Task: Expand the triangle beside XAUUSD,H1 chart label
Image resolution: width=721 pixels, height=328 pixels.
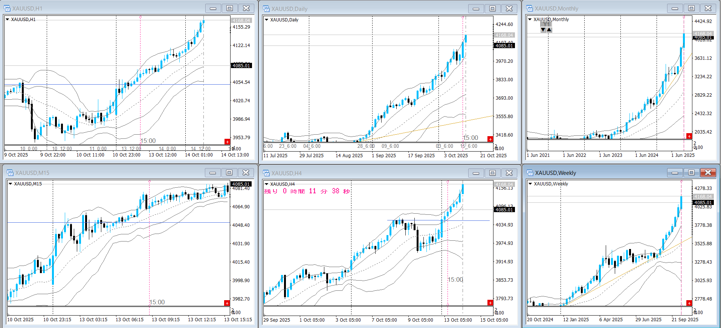Action: coord(7,19)
